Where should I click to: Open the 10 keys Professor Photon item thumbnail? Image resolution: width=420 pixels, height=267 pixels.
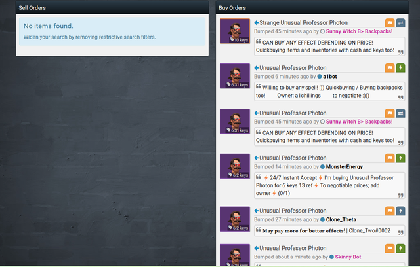point(235,31)
